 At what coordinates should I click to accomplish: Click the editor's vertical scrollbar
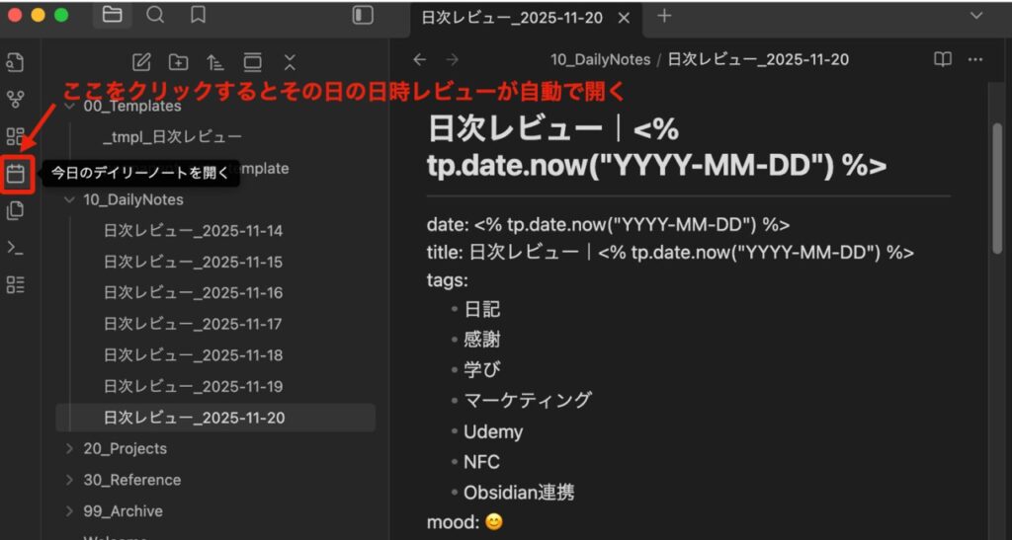pyautogui.click(x=996, y=197)
